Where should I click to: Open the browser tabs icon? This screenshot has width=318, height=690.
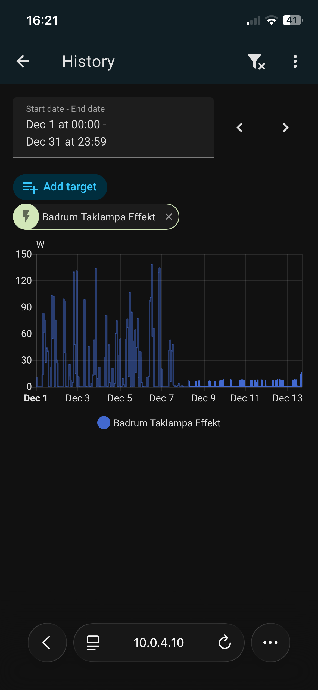point(93,643)
